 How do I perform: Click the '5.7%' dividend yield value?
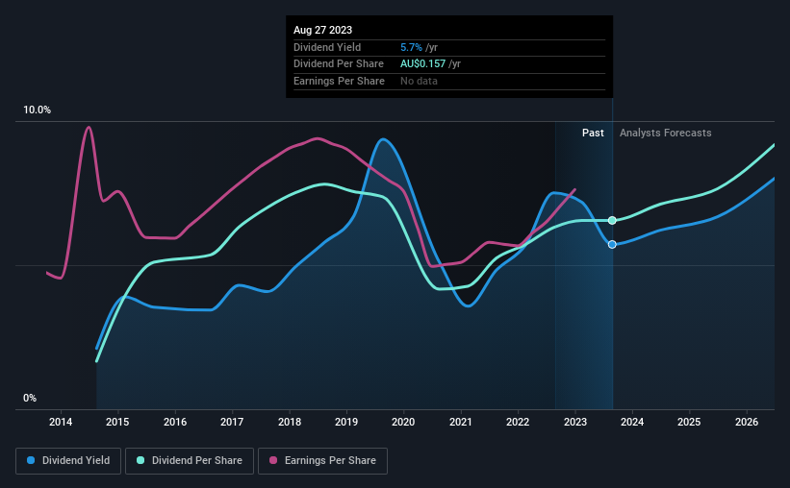(411, 47)
